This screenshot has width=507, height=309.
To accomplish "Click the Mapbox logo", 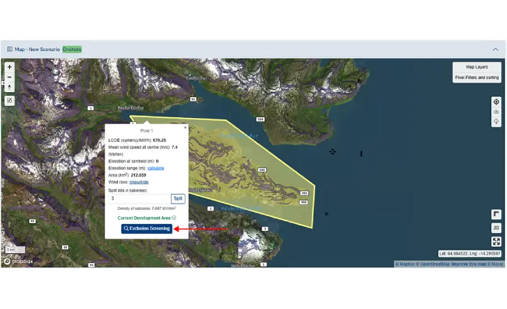I will click(x=19, y=261).
